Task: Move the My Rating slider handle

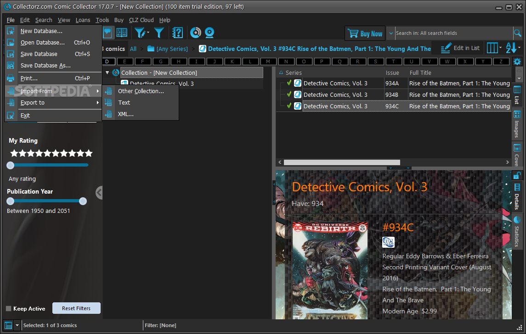Action: pyautogui.click(x=11, y=165)
